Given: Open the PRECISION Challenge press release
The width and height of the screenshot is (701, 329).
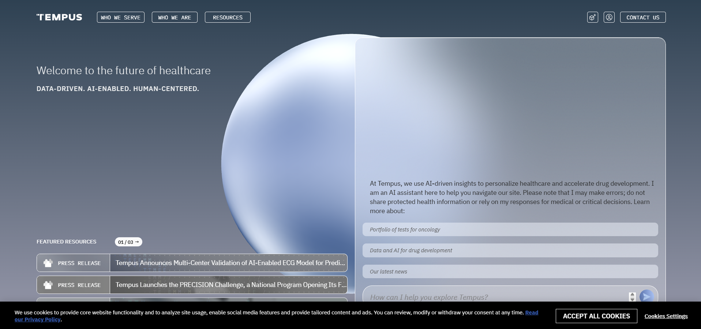Looking at the screenshot, I should click(x=192, y=285).
